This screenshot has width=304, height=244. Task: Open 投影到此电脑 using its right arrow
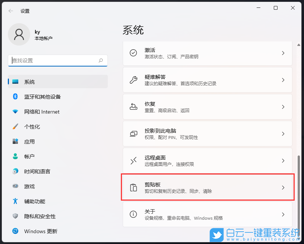[283, 133]
